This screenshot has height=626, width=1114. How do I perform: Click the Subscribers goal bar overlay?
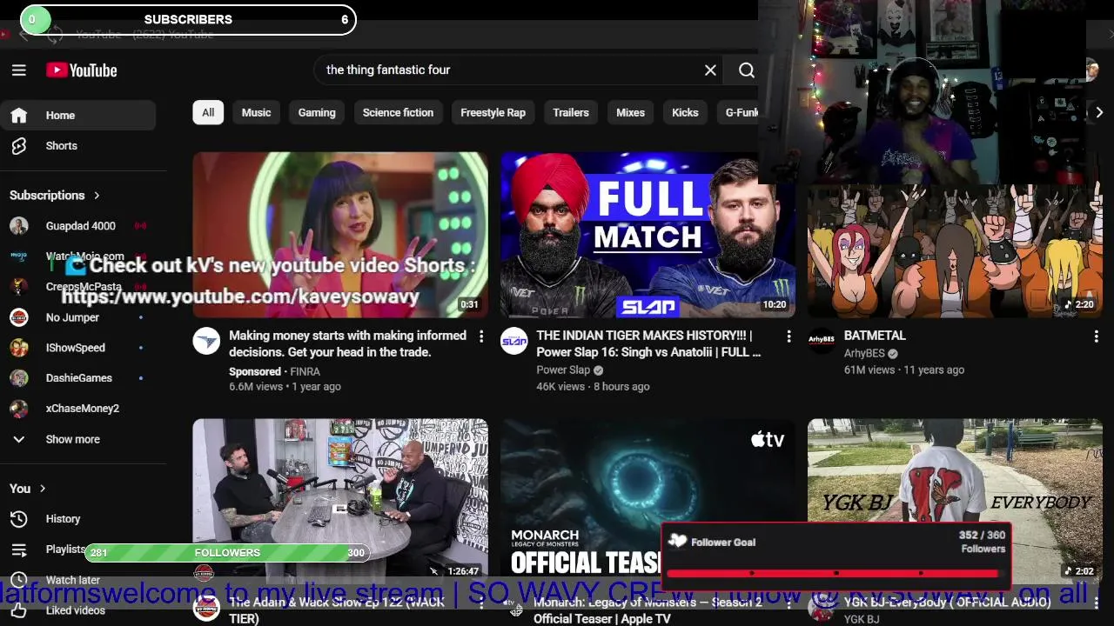[188, 19]
